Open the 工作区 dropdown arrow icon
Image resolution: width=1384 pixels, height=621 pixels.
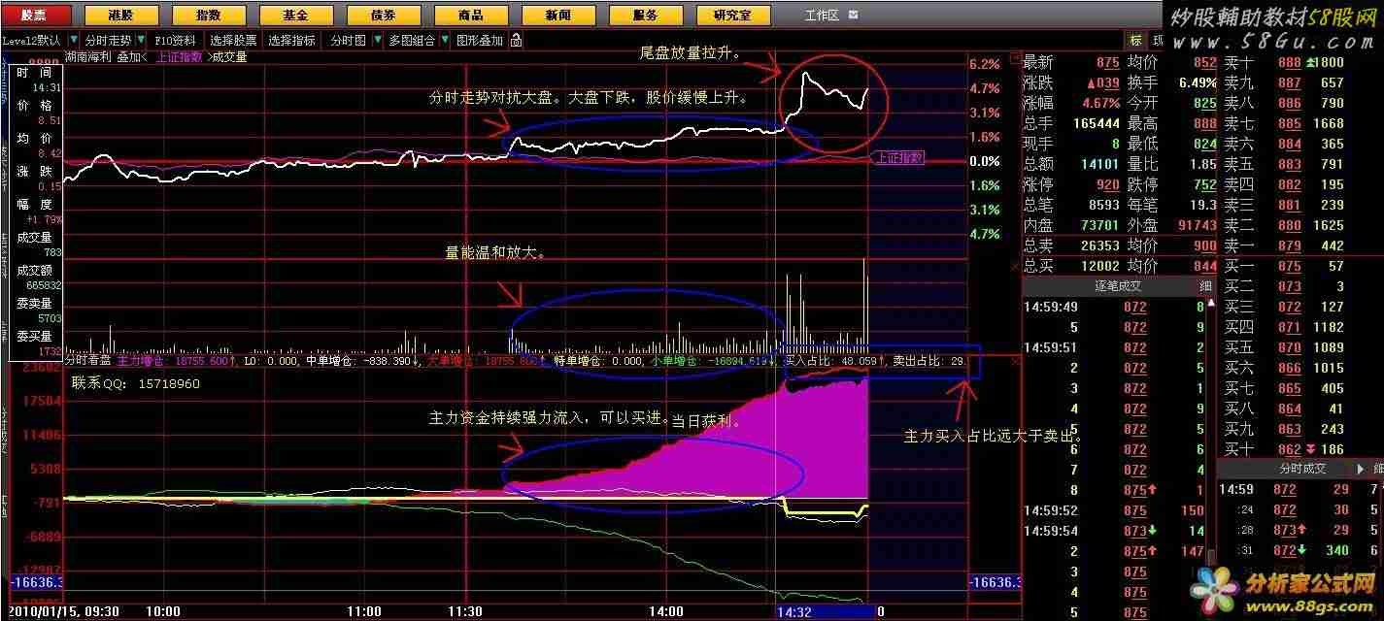pos(853,15)
